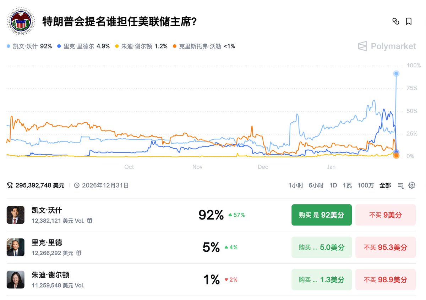Click the clock icon by the 2026年12月31日 date
426x300 pixels.
pyautogui.click(x=77, y=185)
